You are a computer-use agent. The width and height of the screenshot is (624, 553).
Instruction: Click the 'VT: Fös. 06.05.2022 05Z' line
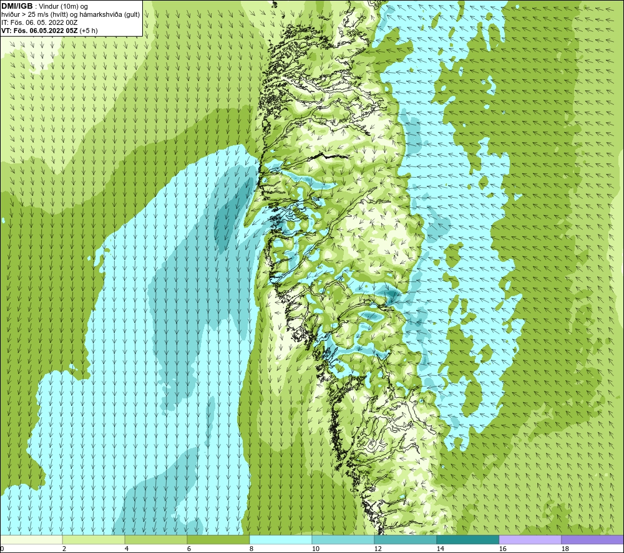point(39,31)
